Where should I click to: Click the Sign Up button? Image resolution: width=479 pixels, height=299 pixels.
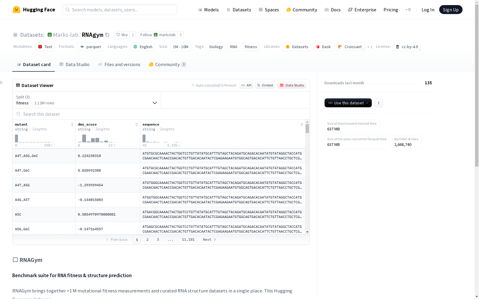coord(451,10)
